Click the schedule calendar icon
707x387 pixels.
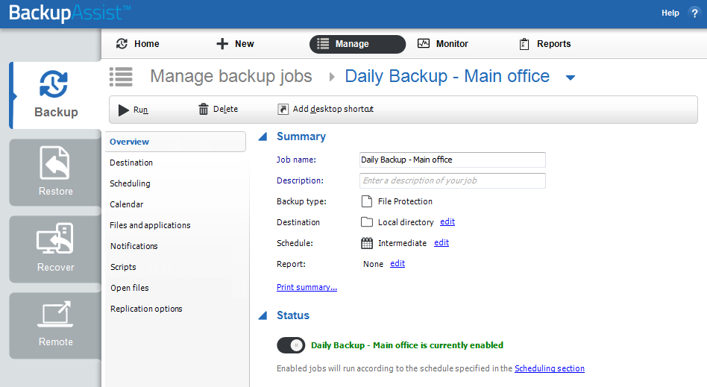pos(367,243)
